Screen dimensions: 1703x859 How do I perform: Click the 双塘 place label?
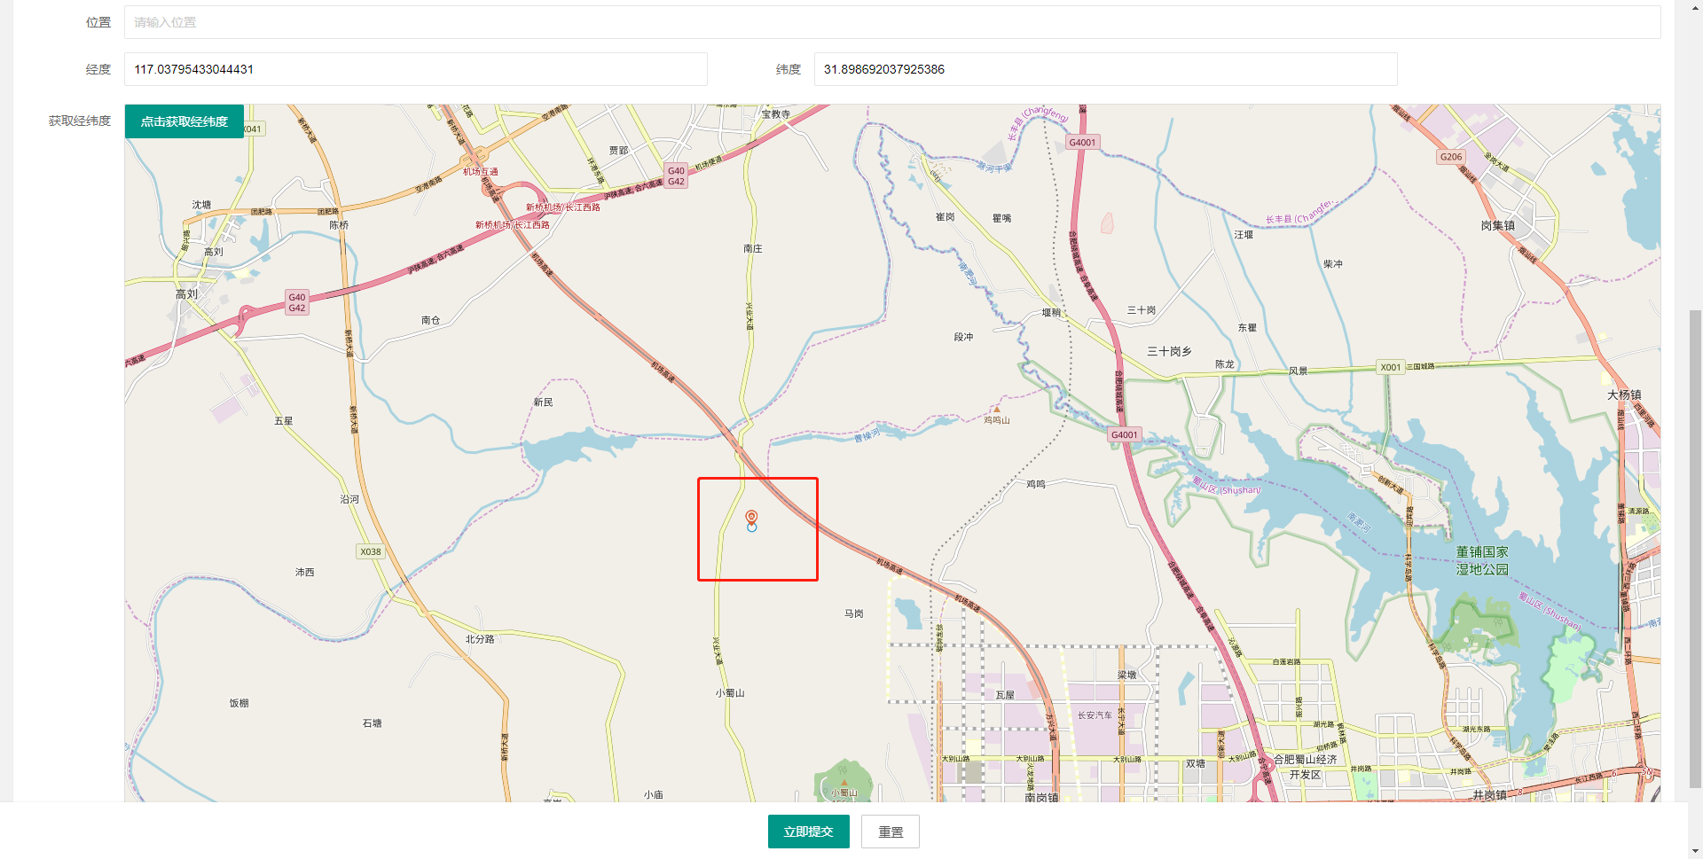point(1196,763)
